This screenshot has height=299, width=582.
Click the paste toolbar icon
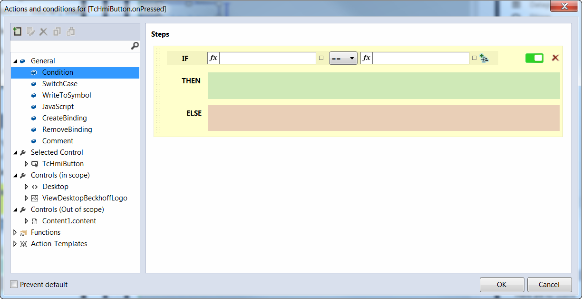pyautogui.click(x=70, y=32)
